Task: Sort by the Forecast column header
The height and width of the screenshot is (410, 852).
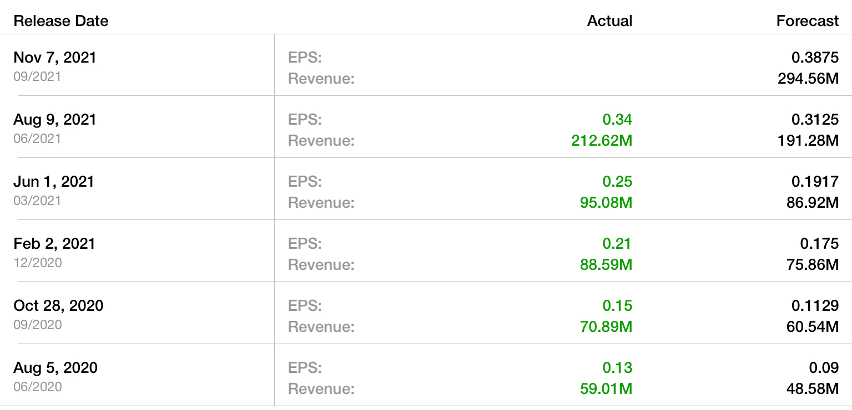Action: [x=807, y=21]
